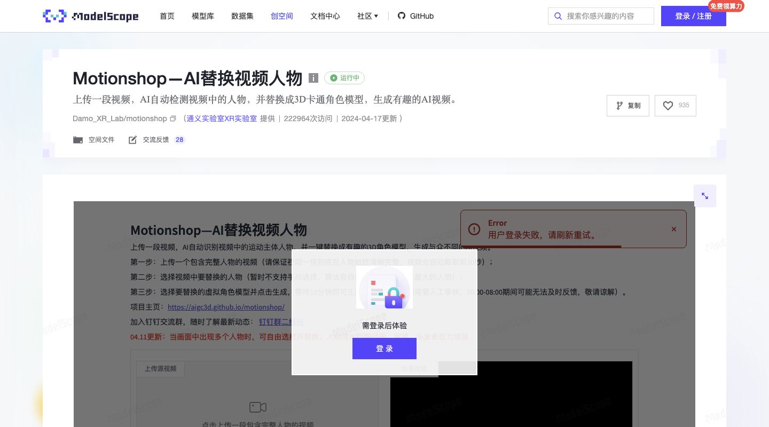
Task: Open the 通义实验室XR实验室 link
Action: pos(222,118)
